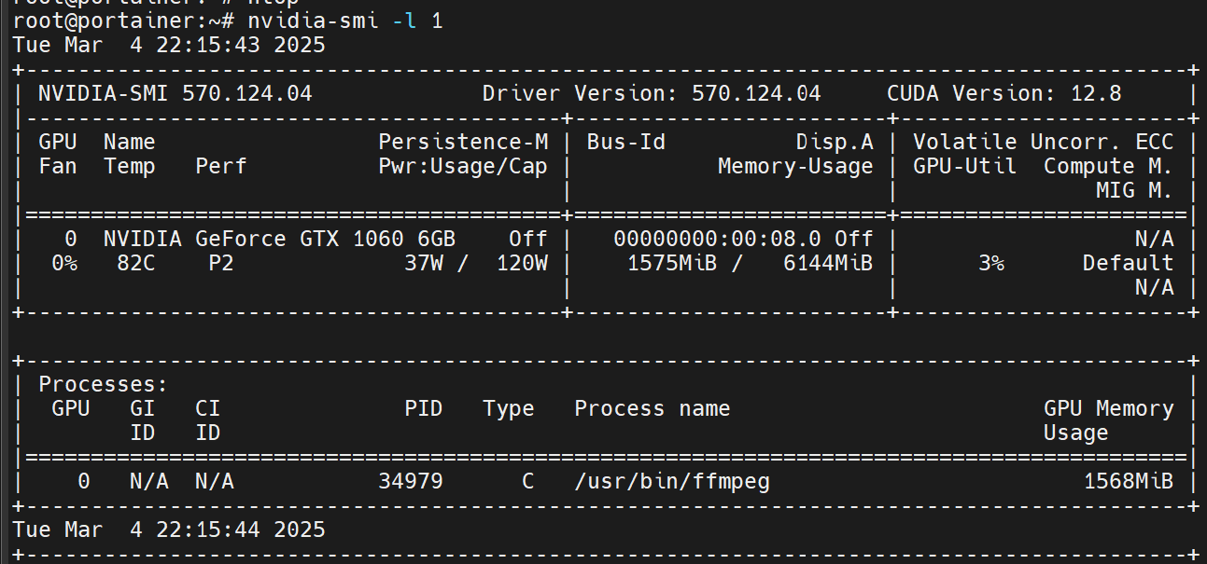Select the 'NVIDIA-SMI 570.124.04' text

click(175, 93)
